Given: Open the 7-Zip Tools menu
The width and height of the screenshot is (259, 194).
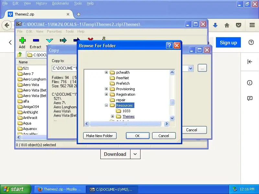Looking at the screenshot, I should pyautogui.click(x=70, y=31).
